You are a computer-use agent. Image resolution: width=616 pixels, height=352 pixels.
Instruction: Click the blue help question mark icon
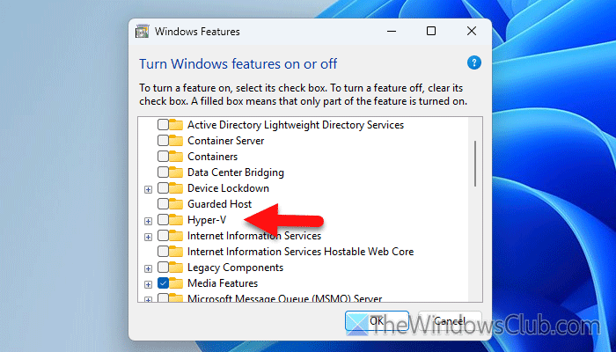pos(474,63)
